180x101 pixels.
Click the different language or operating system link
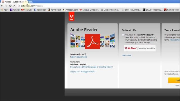tap(91, 67)
